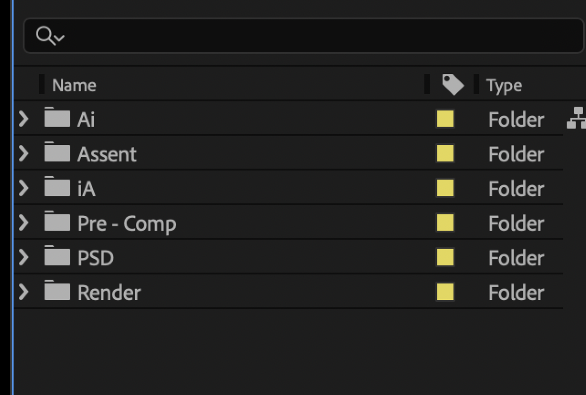Expand the Assent folder

point(23,153)
